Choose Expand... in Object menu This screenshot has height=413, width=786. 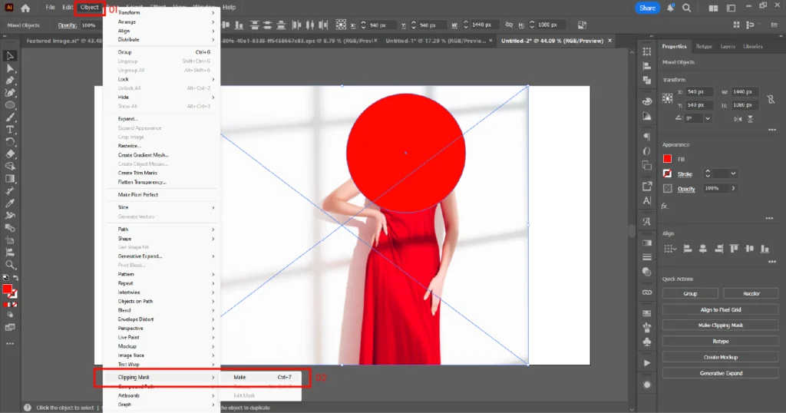[x=161, y=119]
